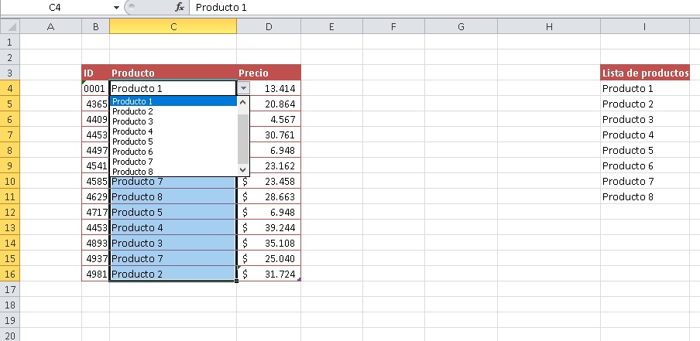Click the formula bar showing Producto 1

pos(441,7)
